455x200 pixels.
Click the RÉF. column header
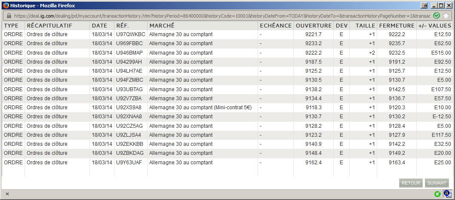[123, 25]
